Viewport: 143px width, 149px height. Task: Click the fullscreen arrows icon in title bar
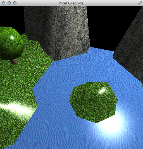pyautogui.click(x=139, y=3)
